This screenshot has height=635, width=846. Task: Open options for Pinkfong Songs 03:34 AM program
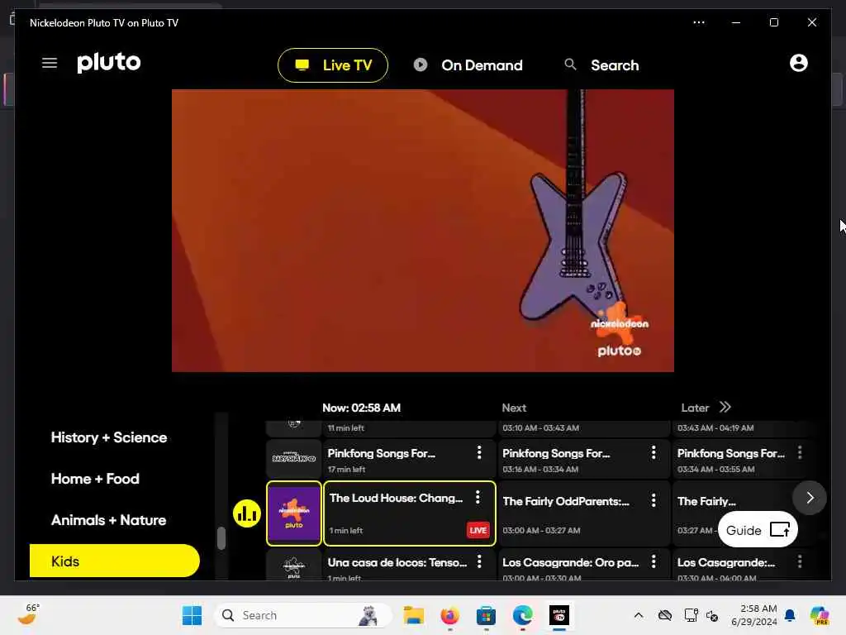pos(800,452)
